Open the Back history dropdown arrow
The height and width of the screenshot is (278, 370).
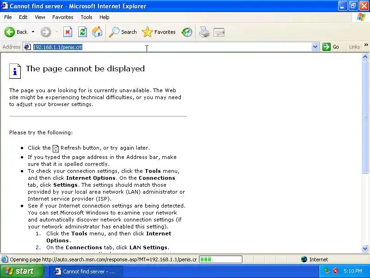tap(33, 32)
